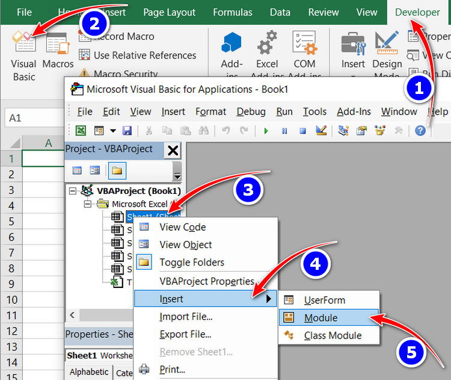Screen dimensions: 451x380
Task: Choose View Code in context menu
Action: pyautogui.click(x=206, y=227)
